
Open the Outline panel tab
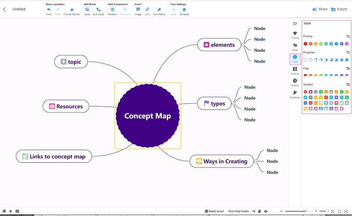295,71
